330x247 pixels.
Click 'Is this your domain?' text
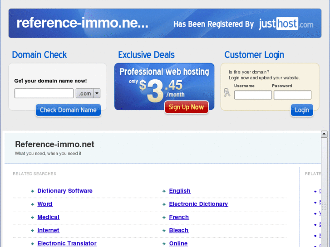tap(249, 72)
